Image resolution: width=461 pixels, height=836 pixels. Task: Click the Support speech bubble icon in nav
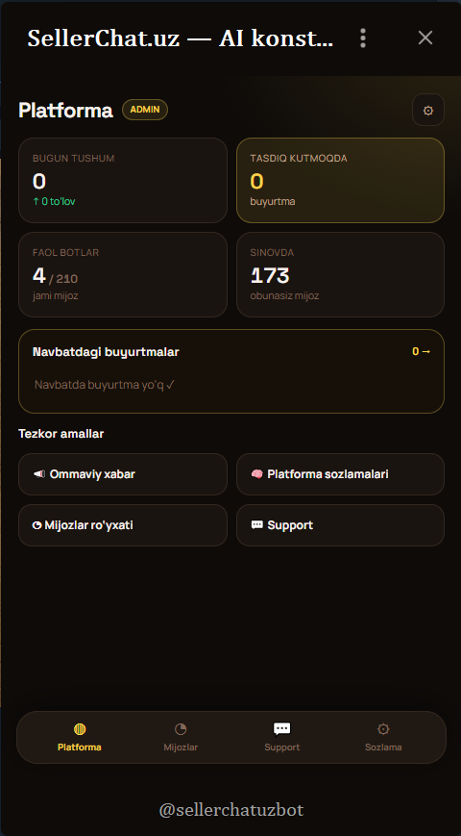[x=281, y=729]
